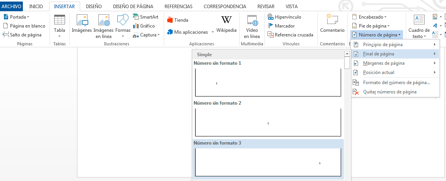Viewport: 446px width, 181px height.
Task: Select Número sin formato 2 thumbnail
Action: pos(268,122)
